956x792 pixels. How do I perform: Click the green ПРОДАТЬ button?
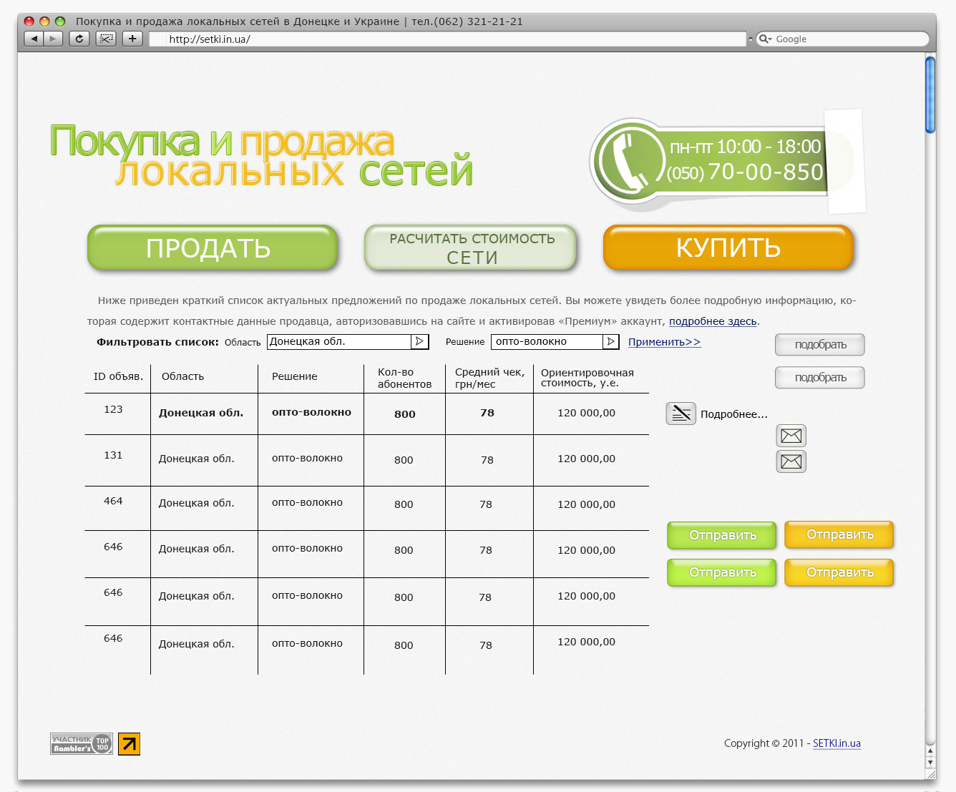coord(212,248)
